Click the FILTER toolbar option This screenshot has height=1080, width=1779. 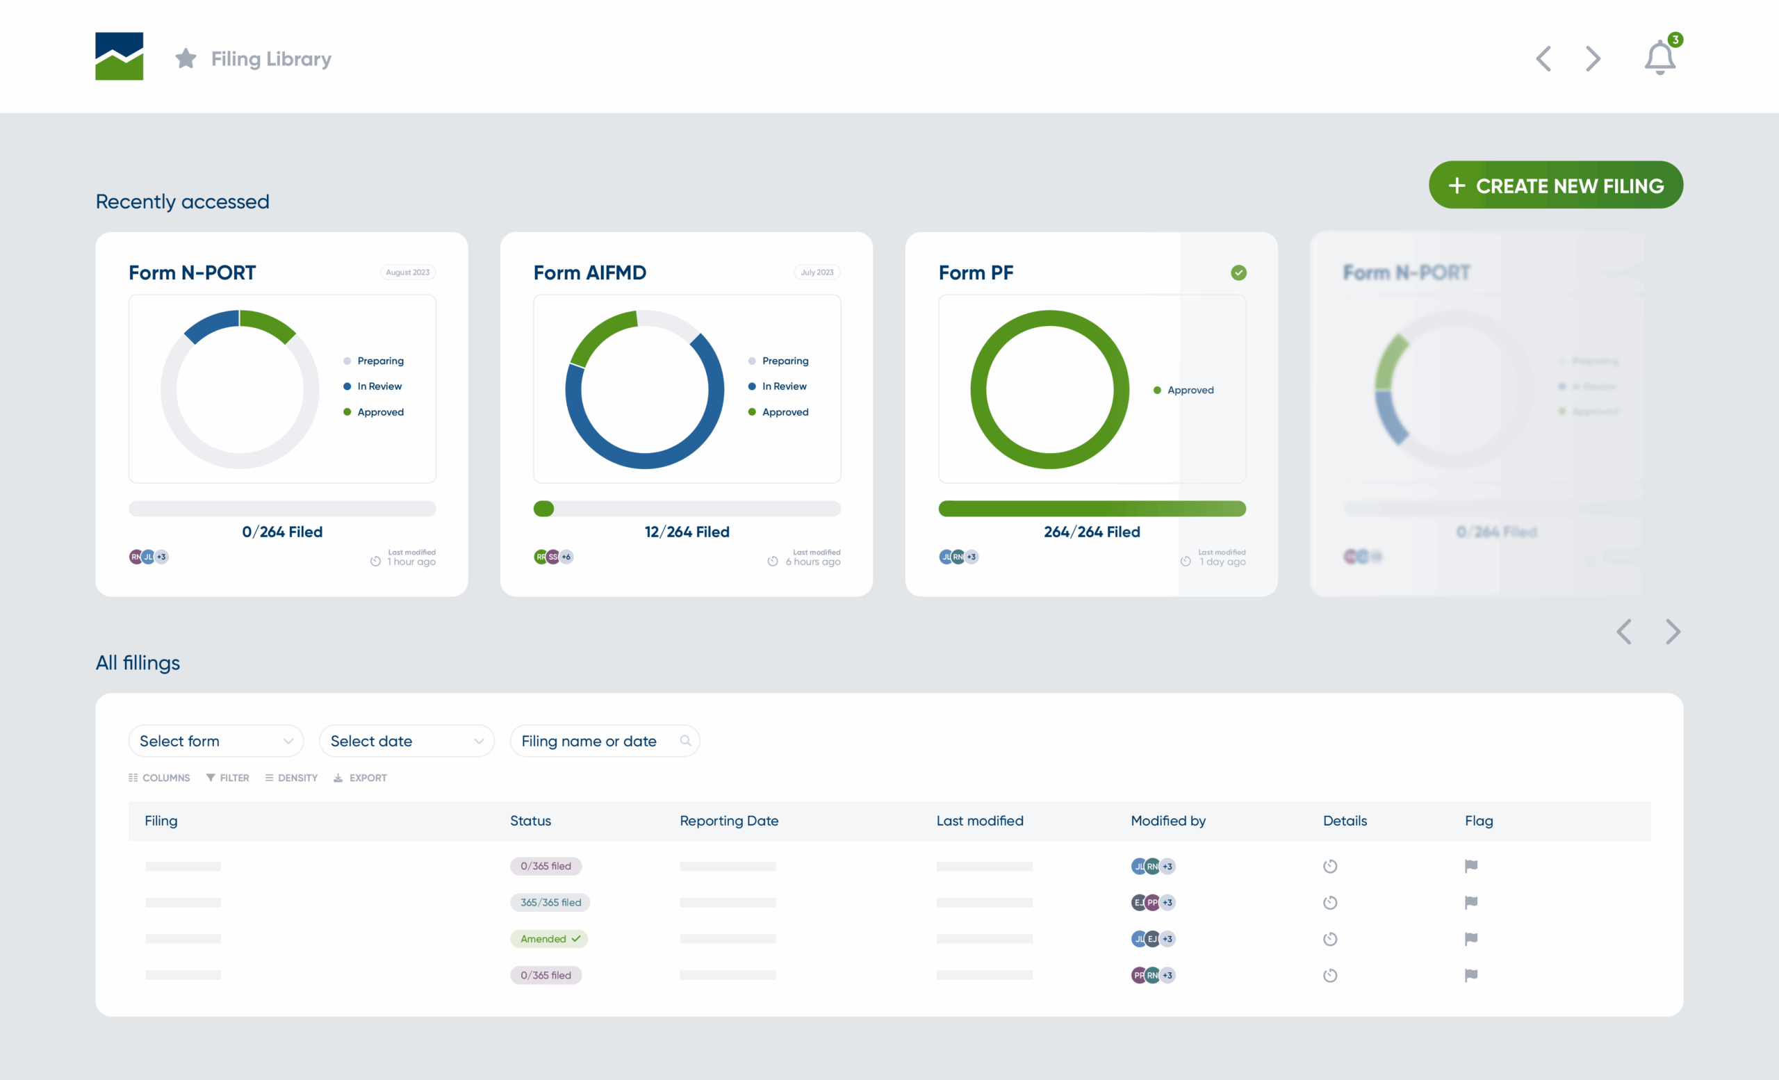click(x=227, y=778)
